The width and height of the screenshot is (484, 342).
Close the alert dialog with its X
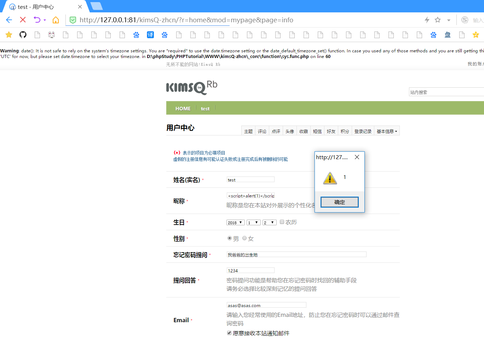coord(357,157)
